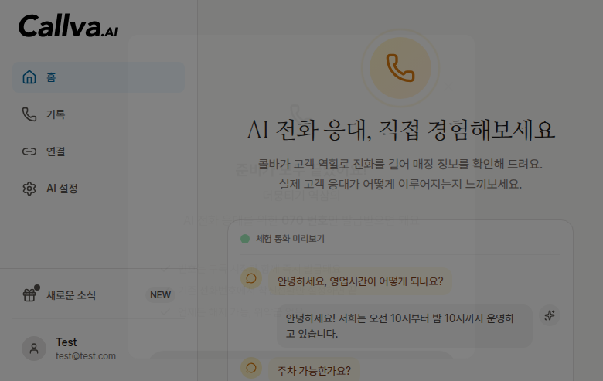Select the 홈 menu item label

click(x=51, y=77)
